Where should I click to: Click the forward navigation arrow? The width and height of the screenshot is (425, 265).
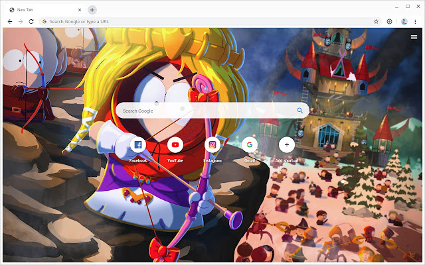point(21,22)
